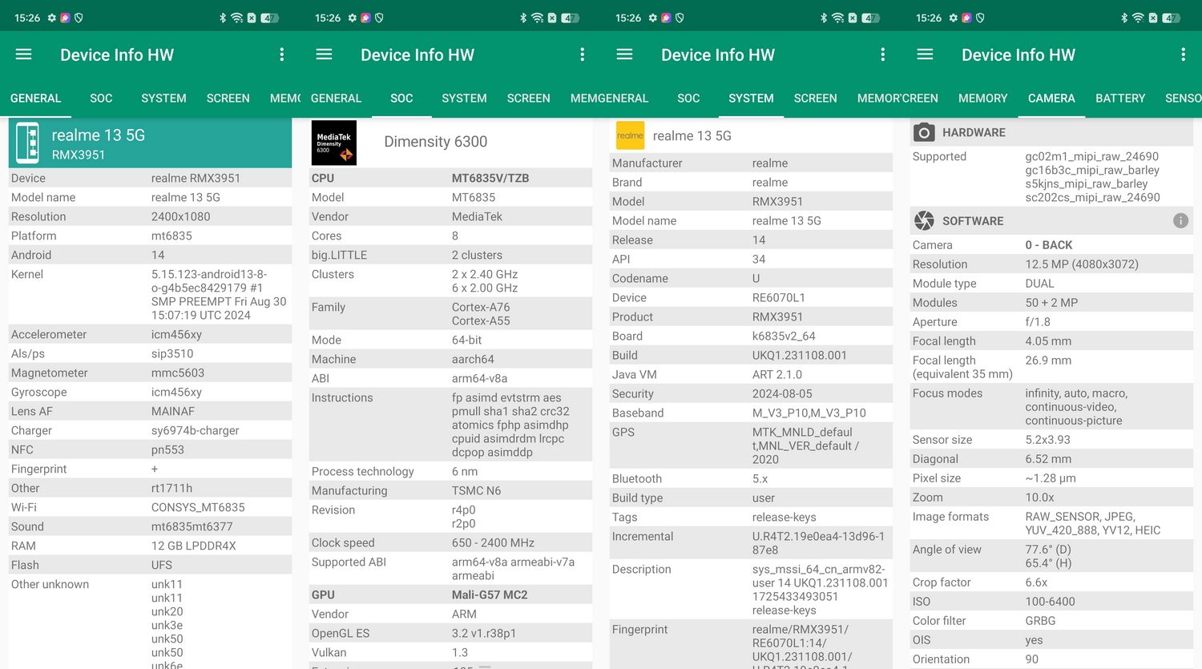Tap the Vulkan 1.3 row
Image resolution: width=1202 pixels, height=669 pixels.
pyautogui.click(x=450, y=652)
